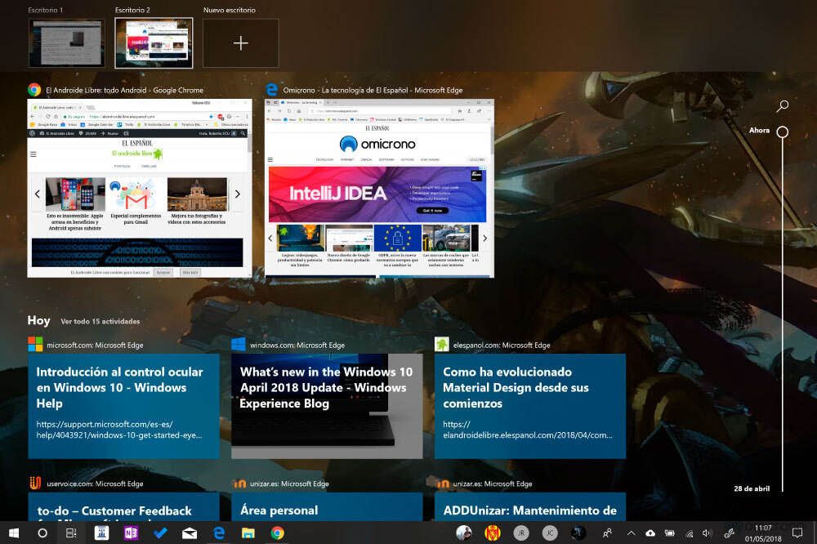
Task: Open the Action Center notifications icon
Action: click(x=797, y=533)
